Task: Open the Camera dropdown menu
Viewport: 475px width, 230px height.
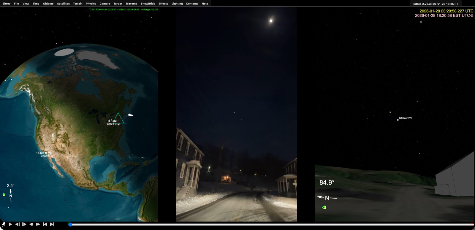Action: pyautogui.click(x=105, y=4)
